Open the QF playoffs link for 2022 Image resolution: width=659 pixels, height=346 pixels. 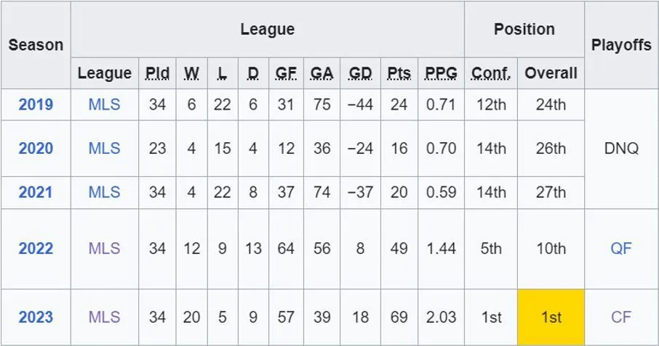621,249
